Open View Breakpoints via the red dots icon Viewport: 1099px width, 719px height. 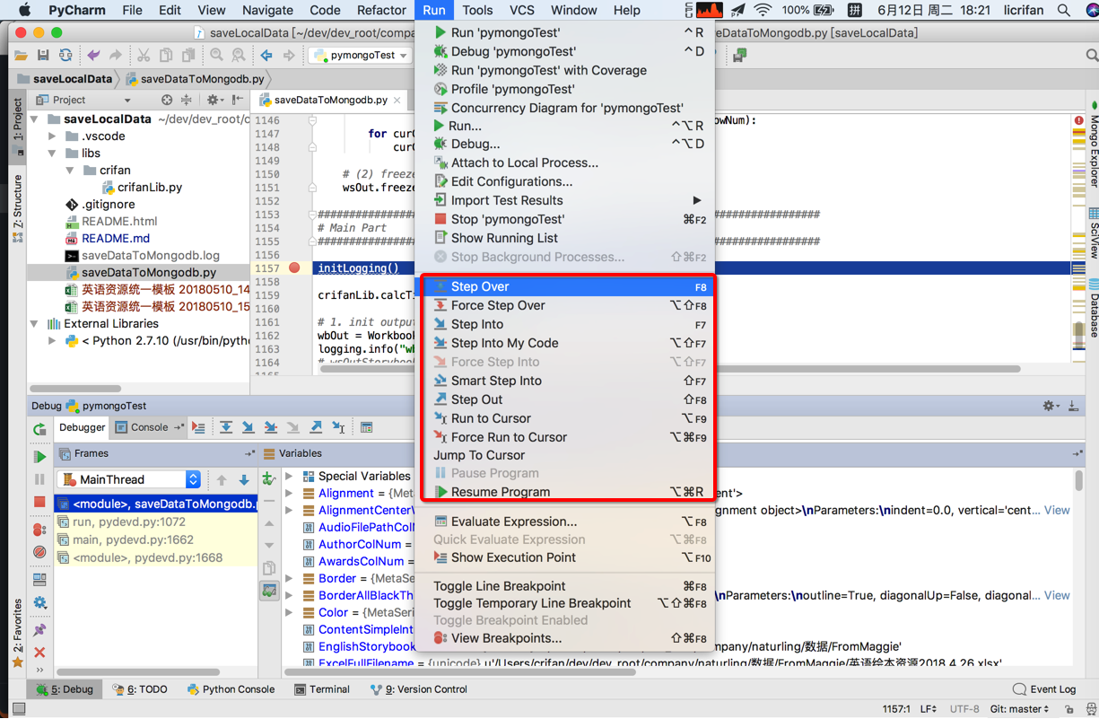(x=38, y=529)
